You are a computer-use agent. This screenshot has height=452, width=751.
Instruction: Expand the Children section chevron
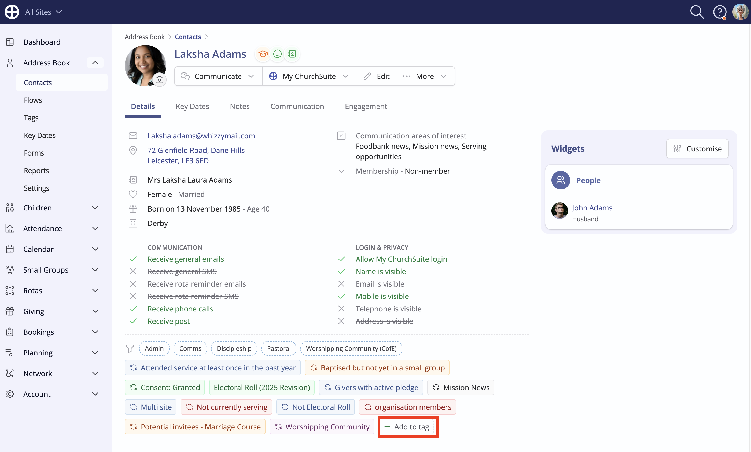95,208
